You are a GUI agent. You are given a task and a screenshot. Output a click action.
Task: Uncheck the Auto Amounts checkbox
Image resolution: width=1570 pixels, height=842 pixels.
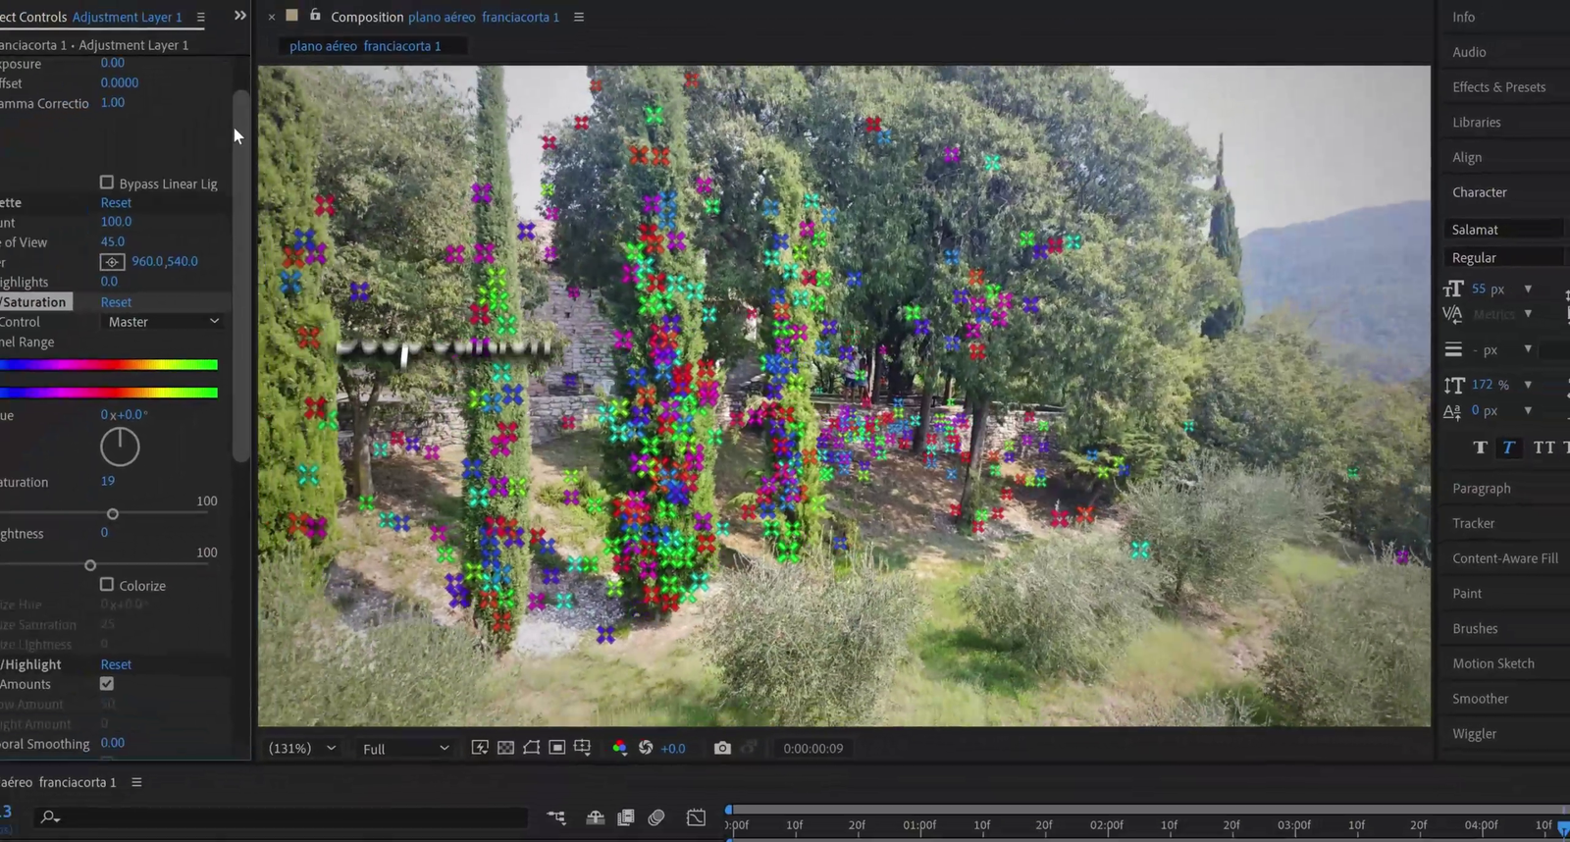[107, 684]
